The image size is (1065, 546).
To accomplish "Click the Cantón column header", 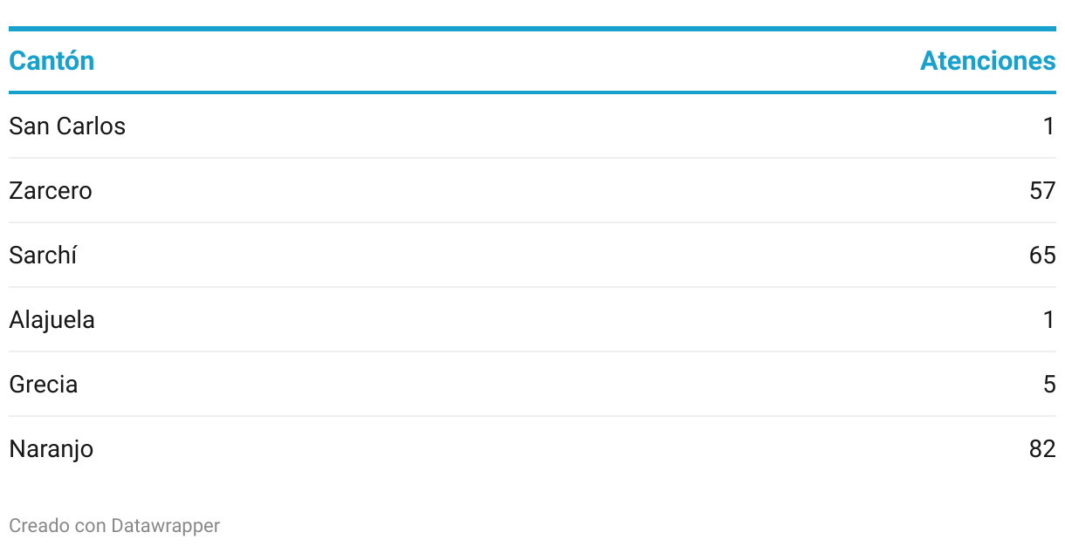I will pyautogui.click(x=52, y=61).
